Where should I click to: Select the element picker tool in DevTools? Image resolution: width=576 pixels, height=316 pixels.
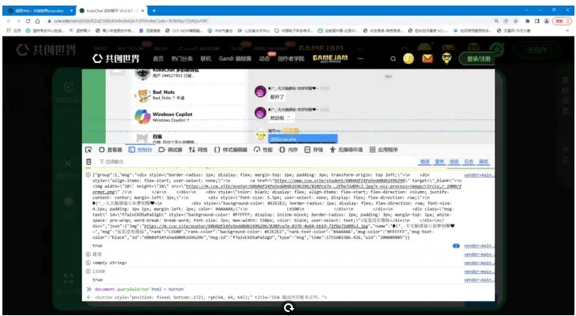[x=88, y=150]
